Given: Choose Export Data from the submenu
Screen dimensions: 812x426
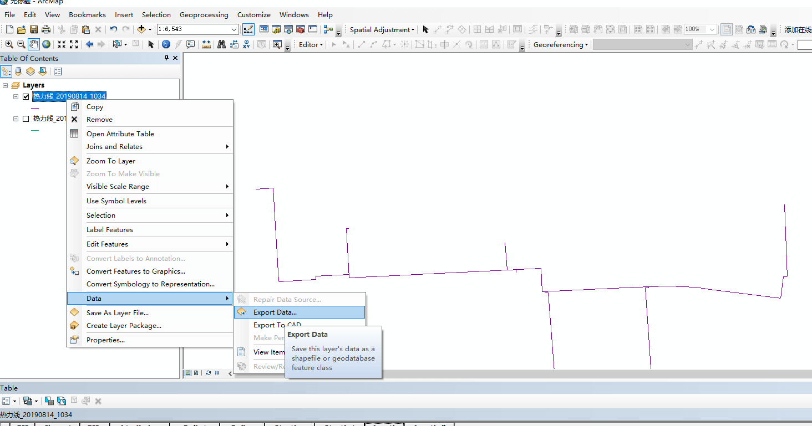Looking at the screenshot, I should [275, 312].
